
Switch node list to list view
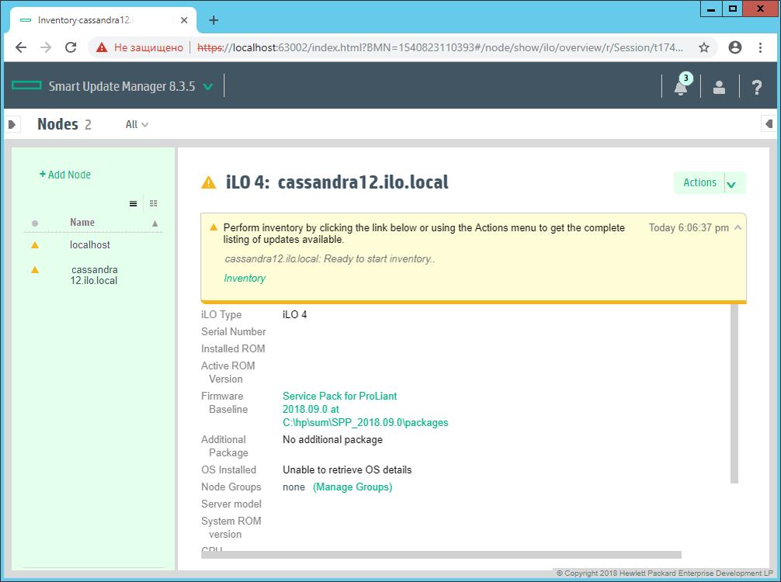(133, 203)
